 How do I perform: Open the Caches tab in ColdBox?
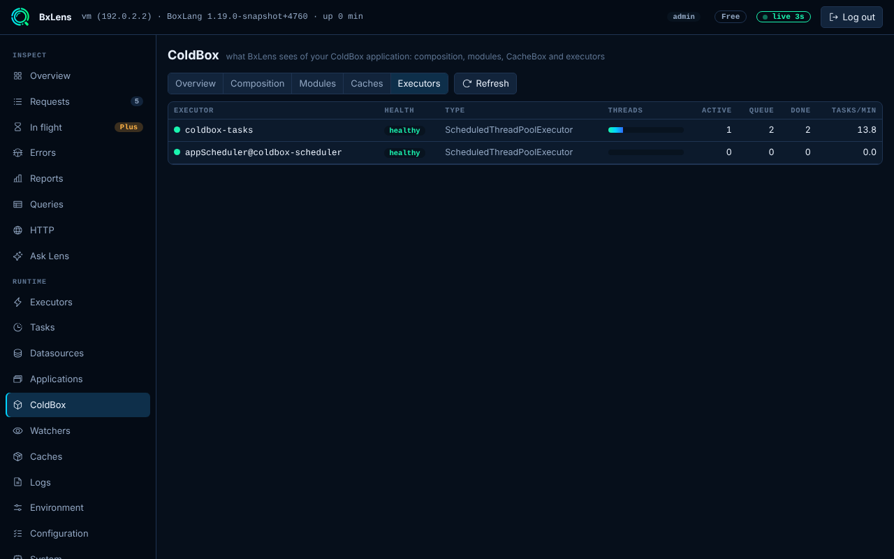tap(367, 83)
